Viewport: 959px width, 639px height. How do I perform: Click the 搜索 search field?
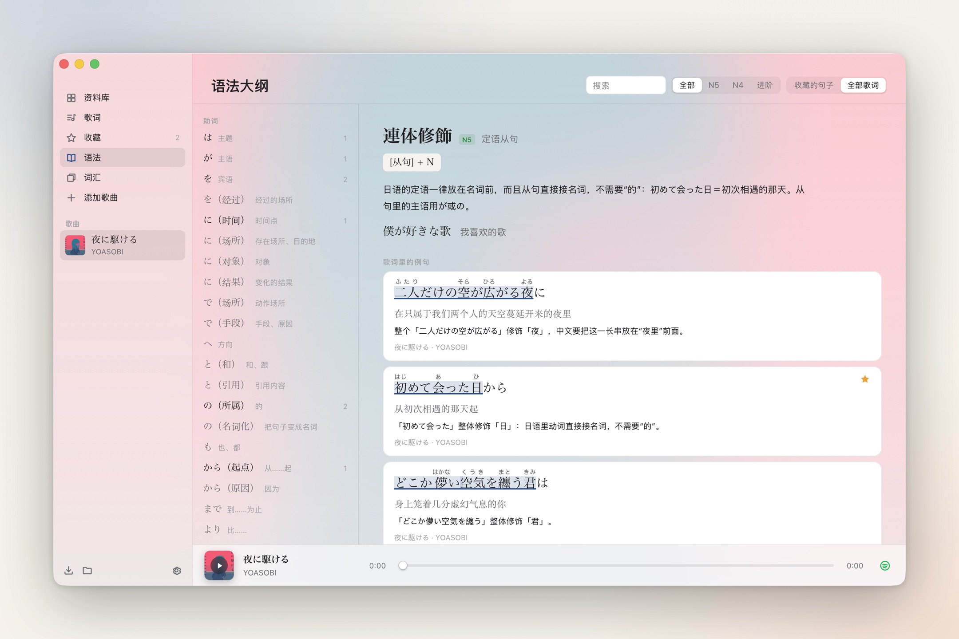[626, 85]
